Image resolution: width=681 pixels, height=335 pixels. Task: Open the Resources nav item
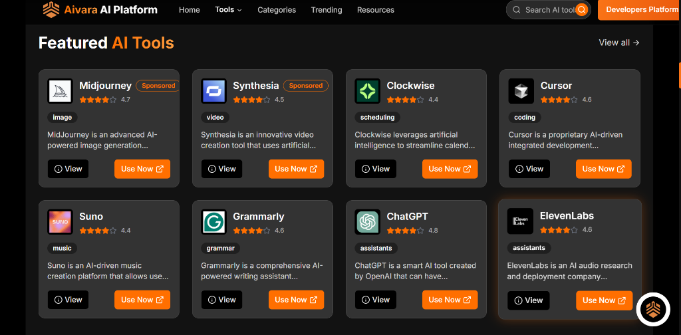[376, 9]
